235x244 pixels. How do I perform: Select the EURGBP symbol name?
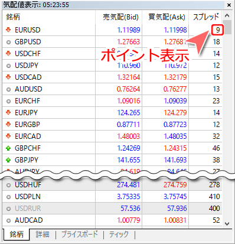(x=27, y=125)
